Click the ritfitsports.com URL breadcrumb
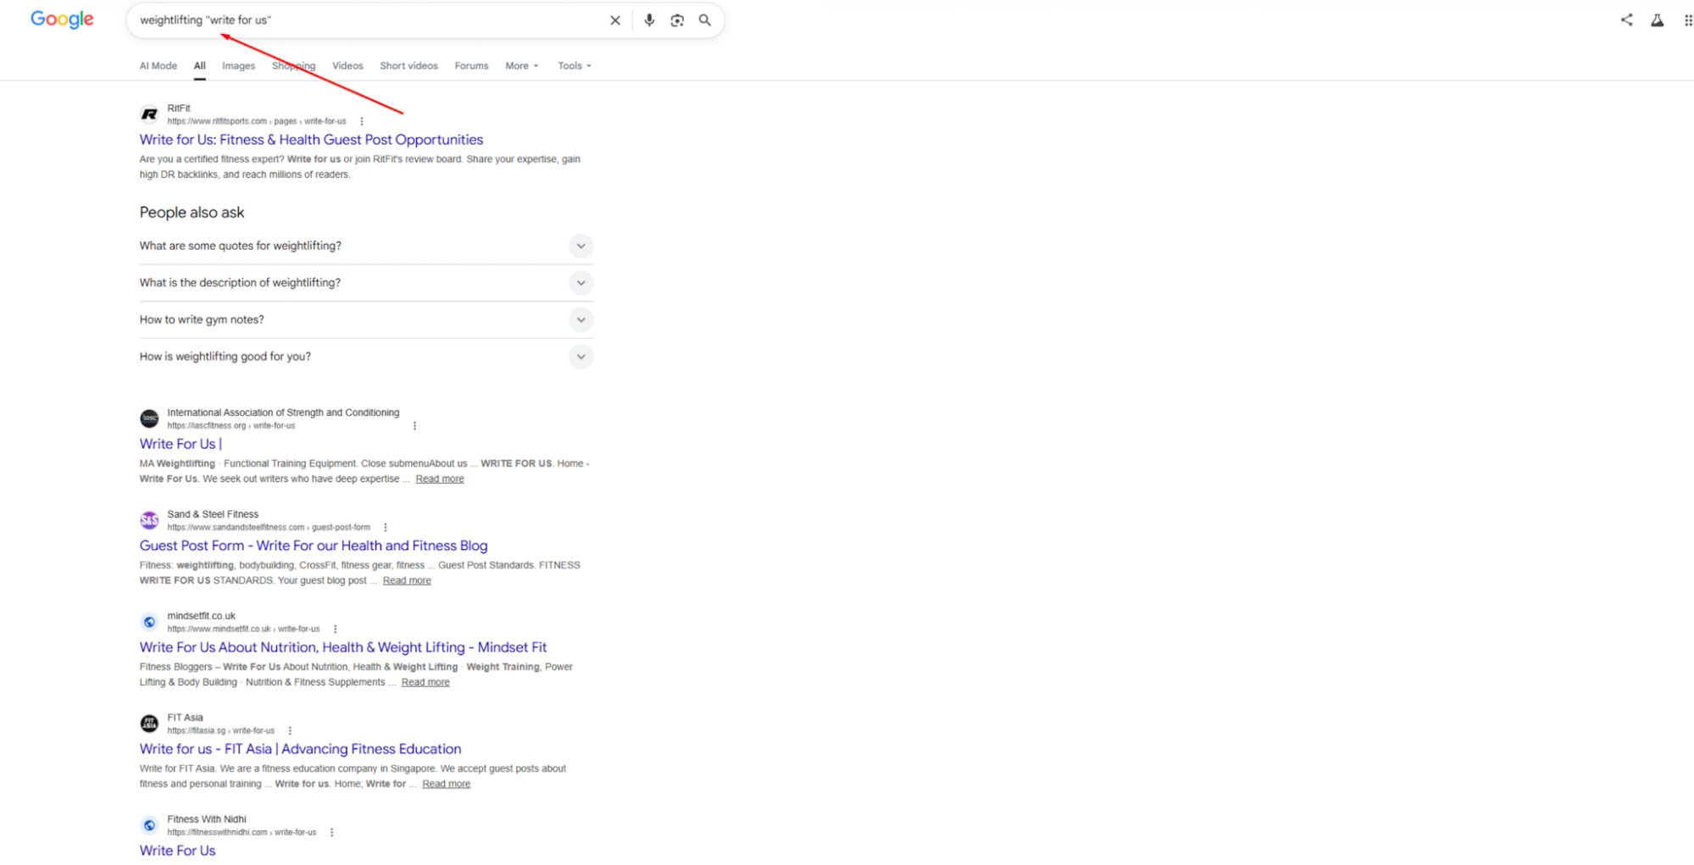Viewport: 1694px width, 865px height. pyautogui.click(x=257, y=121)
